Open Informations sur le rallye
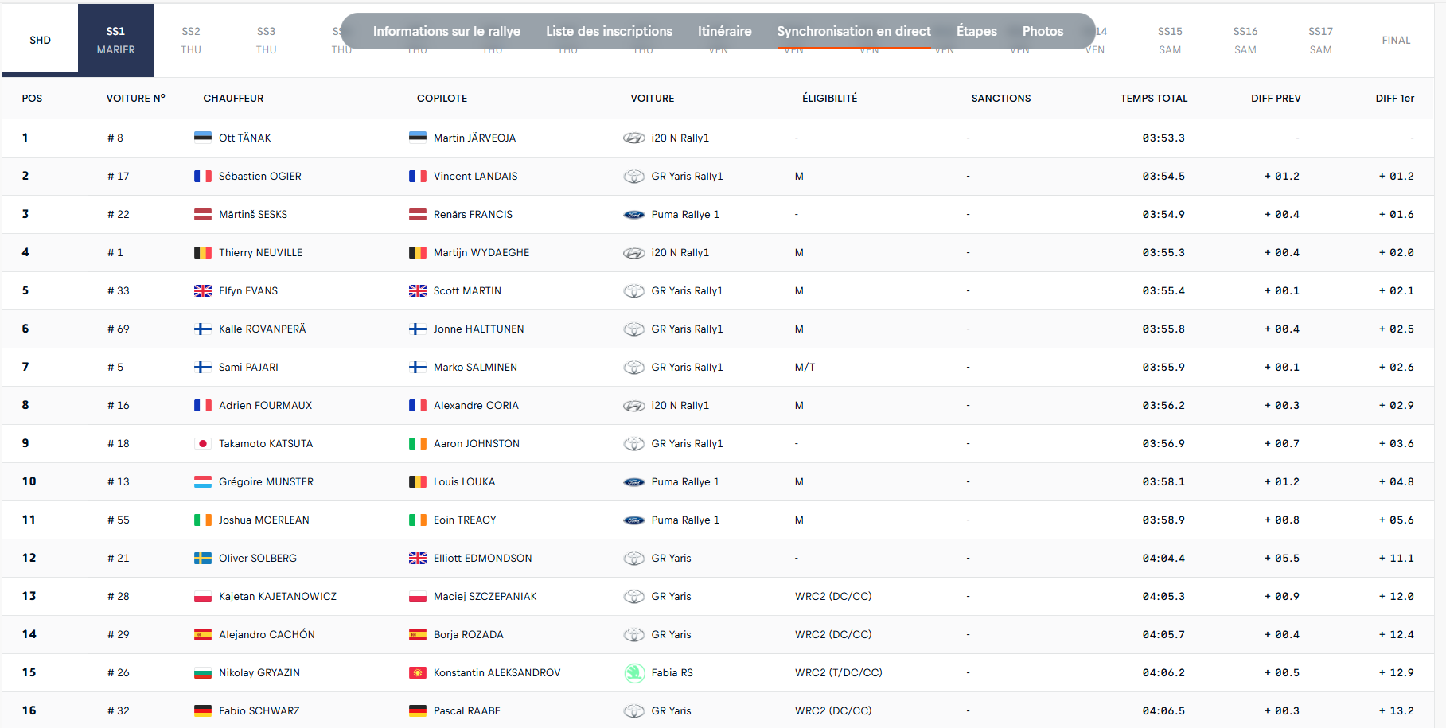1446x728 pixels. point(446,31)
